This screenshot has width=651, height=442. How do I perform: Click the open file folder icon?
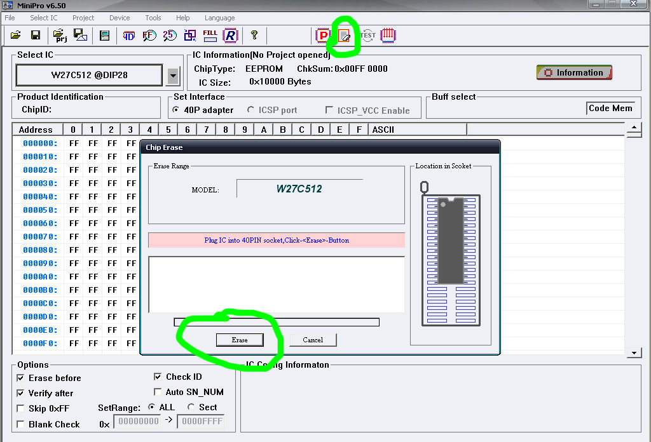tap(16, 35)
